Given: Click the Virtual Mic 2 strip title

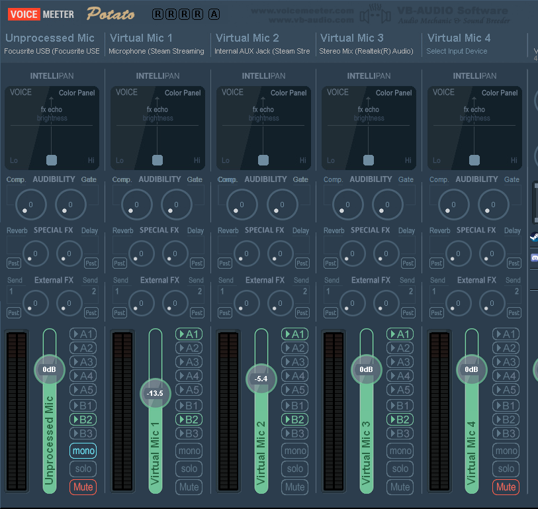Looking at the screenshot, I should tap(247, 38).
